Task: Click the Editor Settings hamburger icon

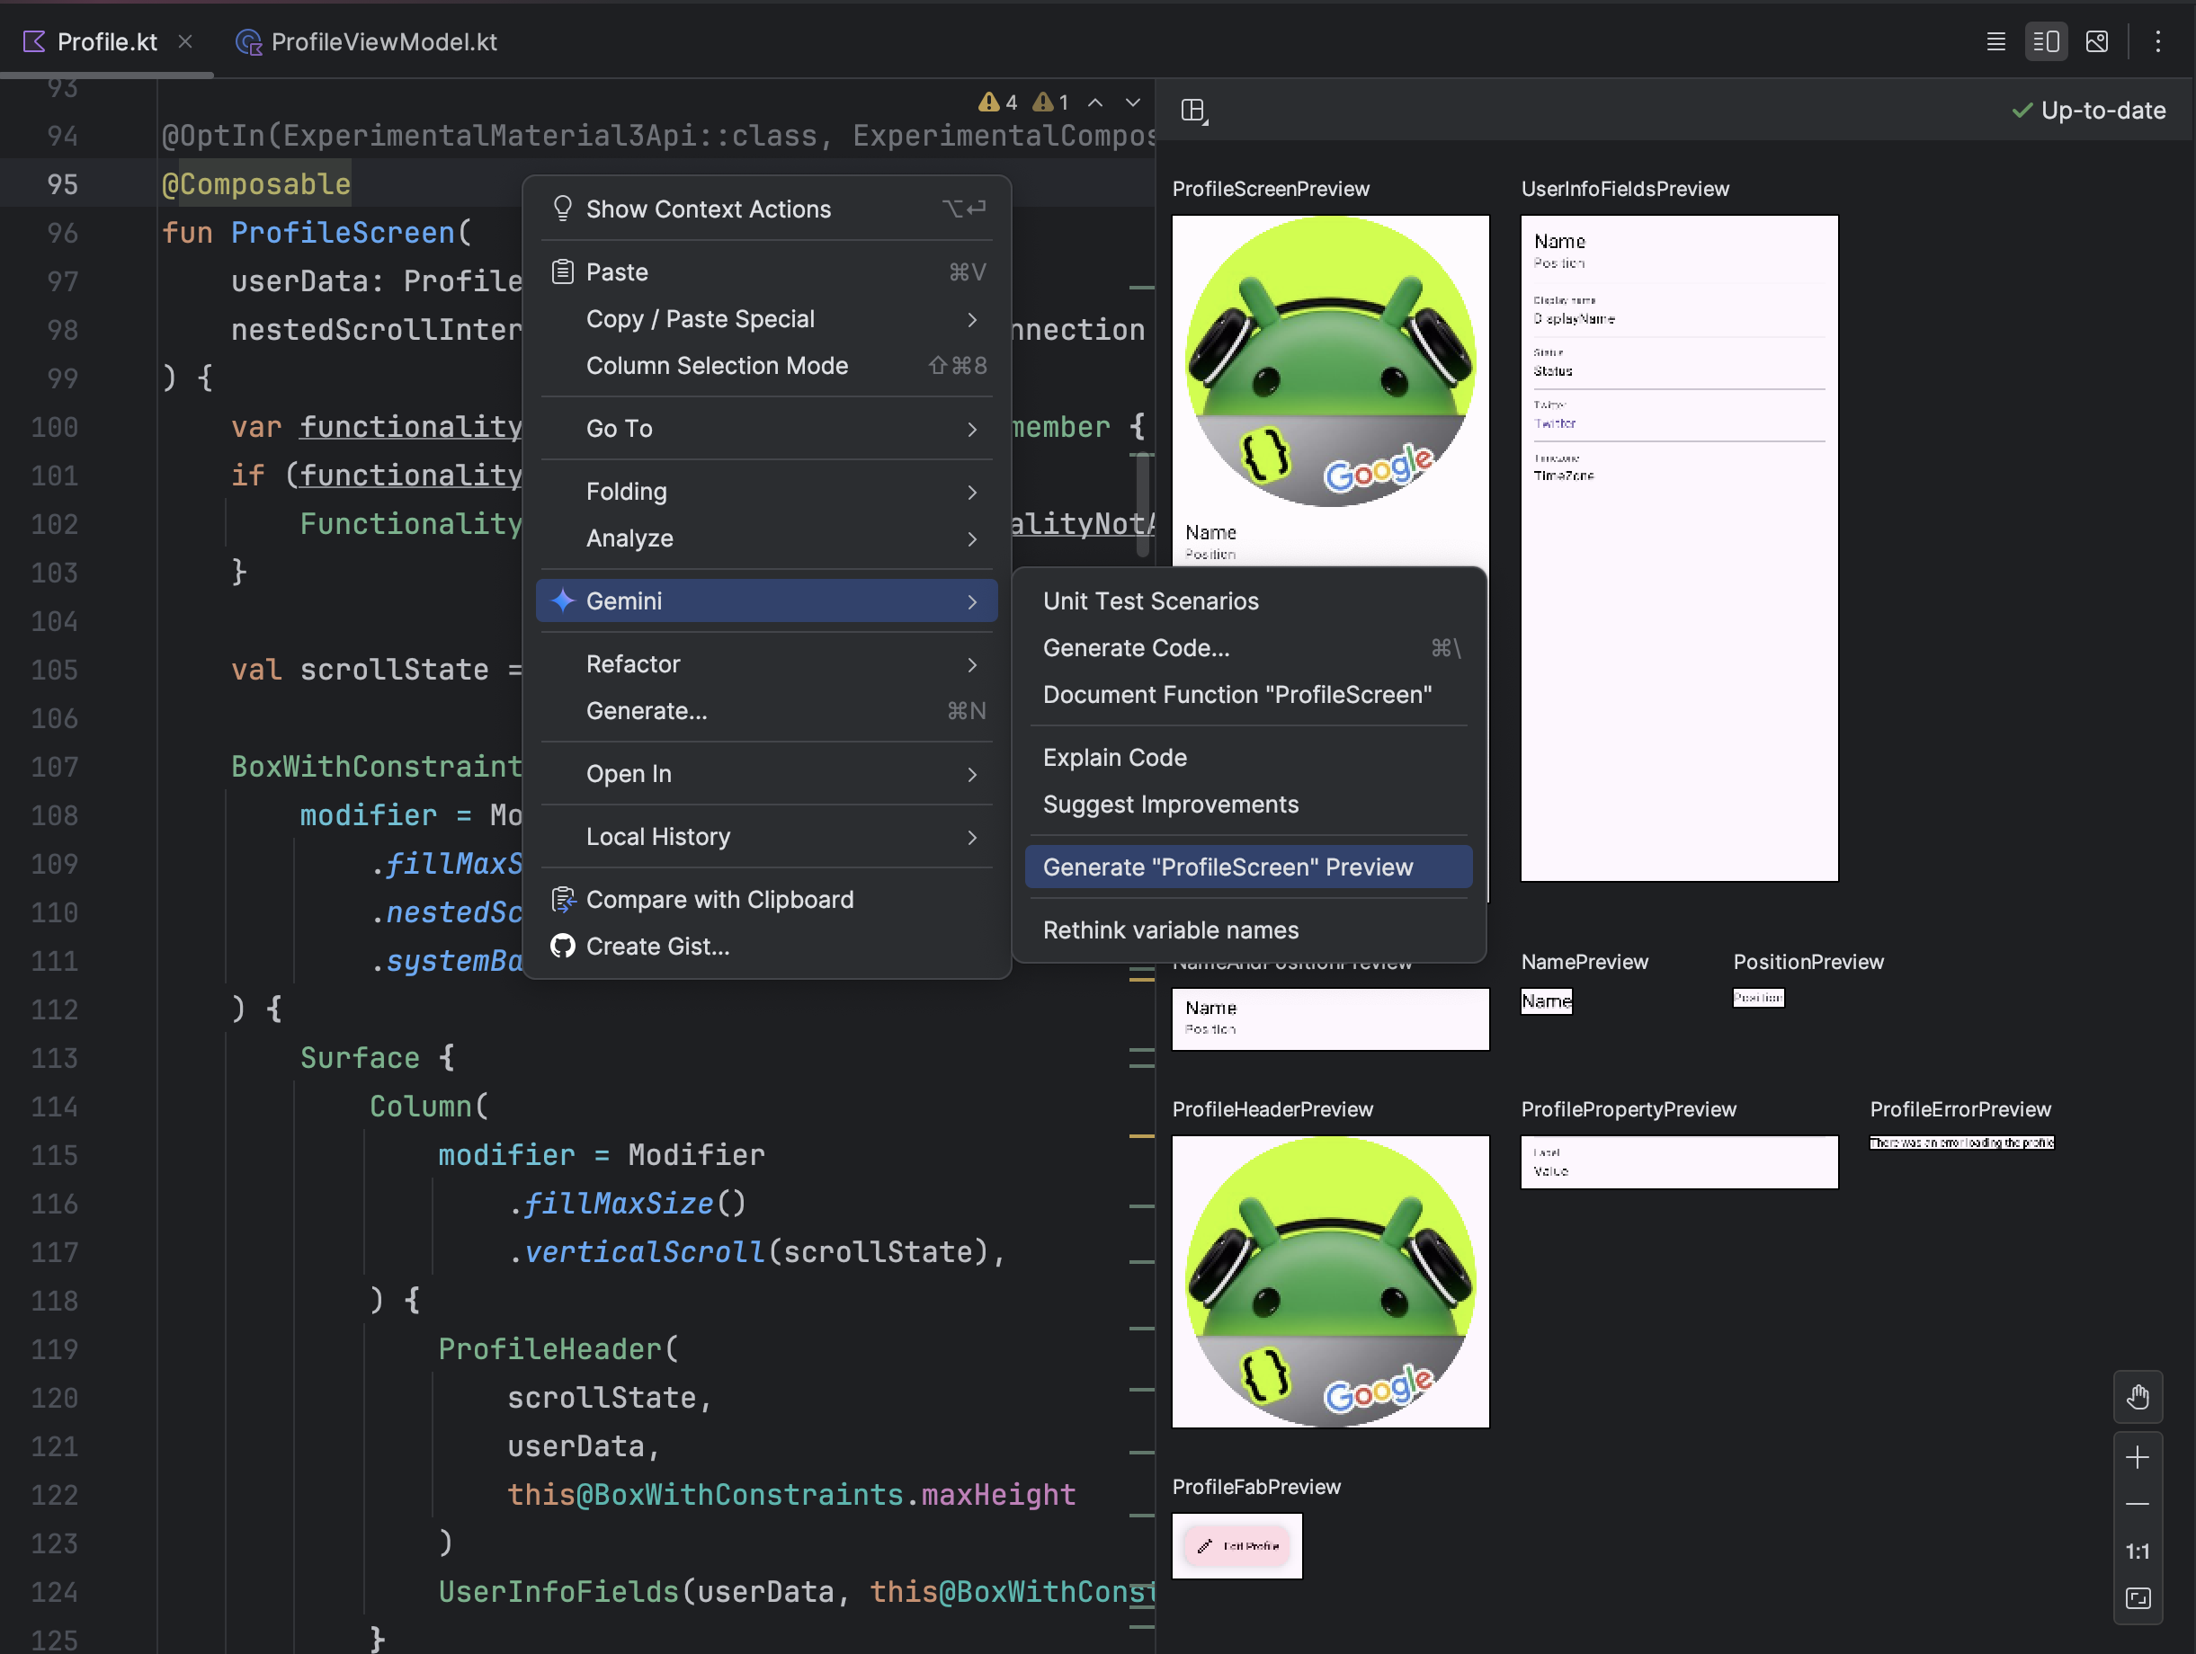Action: tap(1996, 40)
